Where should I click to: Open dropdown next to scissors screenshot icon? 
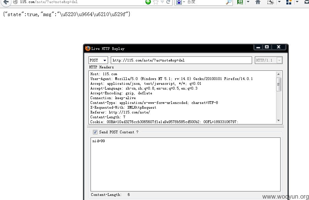coord(279,2)
